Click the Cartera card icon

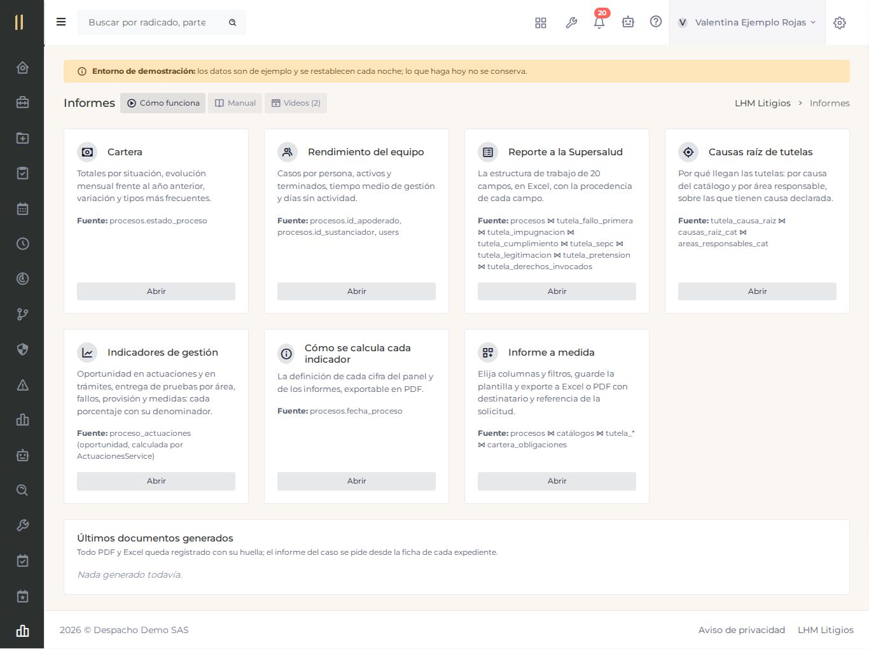coord(87,152)
